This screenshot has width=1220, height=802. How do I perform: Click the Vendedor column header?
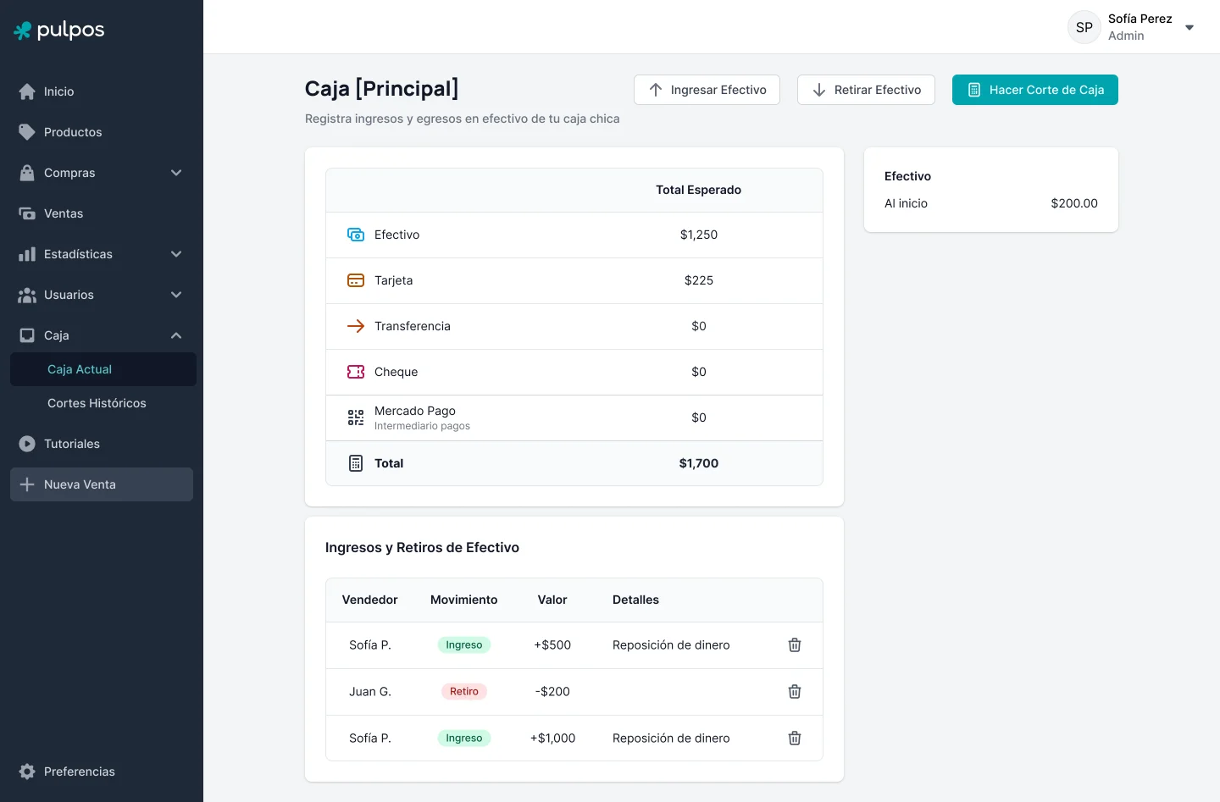[369, 600]
